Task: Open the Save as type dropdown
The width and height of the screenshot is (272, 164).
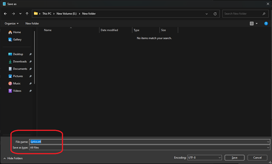Action: click(150, 148)
